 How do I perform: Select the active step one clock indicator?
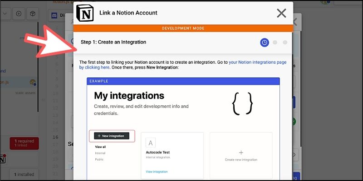pos(265,43)
